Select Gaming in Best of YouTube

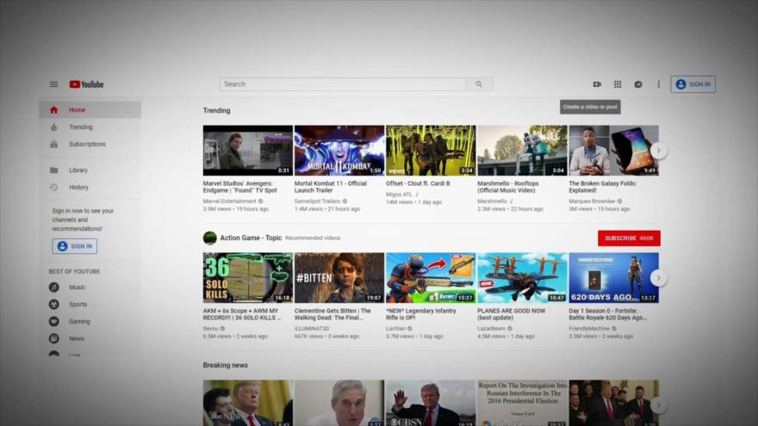[90, 321]
